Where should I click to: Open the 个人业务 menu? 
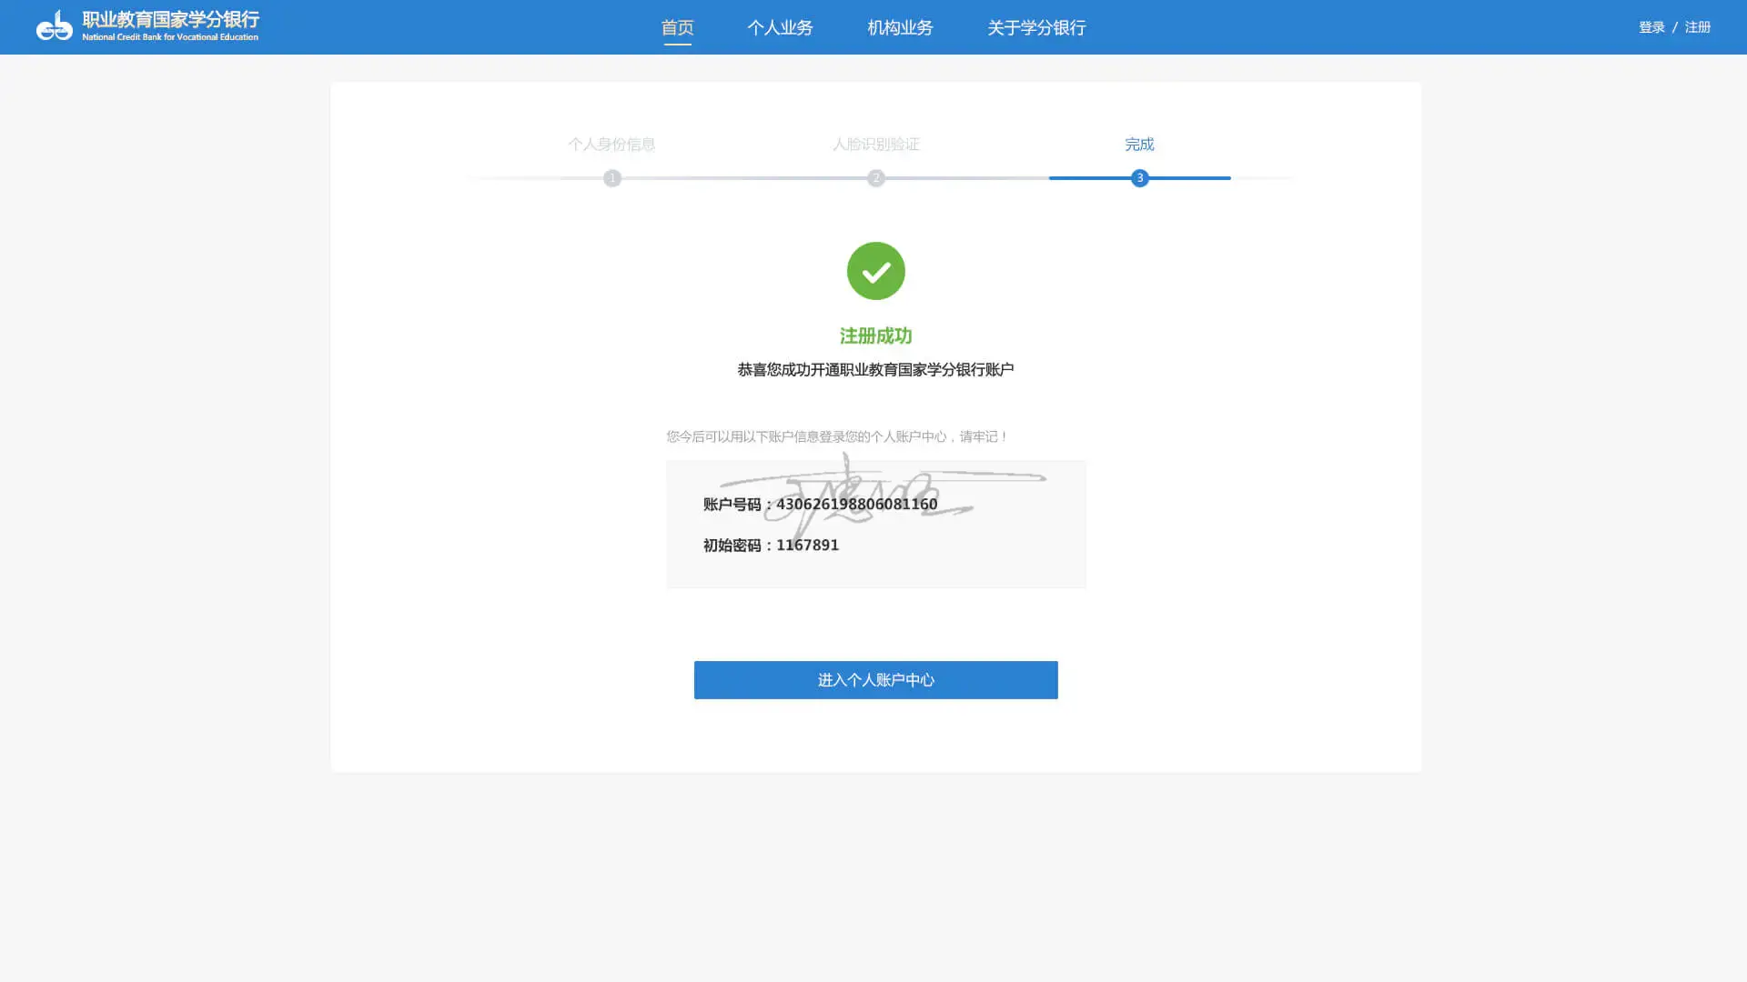click(x=780, y=28)
